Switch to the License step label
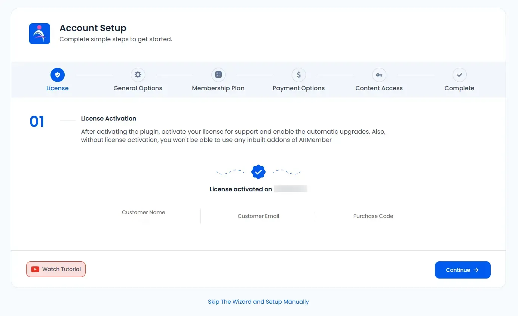This screenshot has width=518, height=316. pyautogui.click(x=58, y=88)
